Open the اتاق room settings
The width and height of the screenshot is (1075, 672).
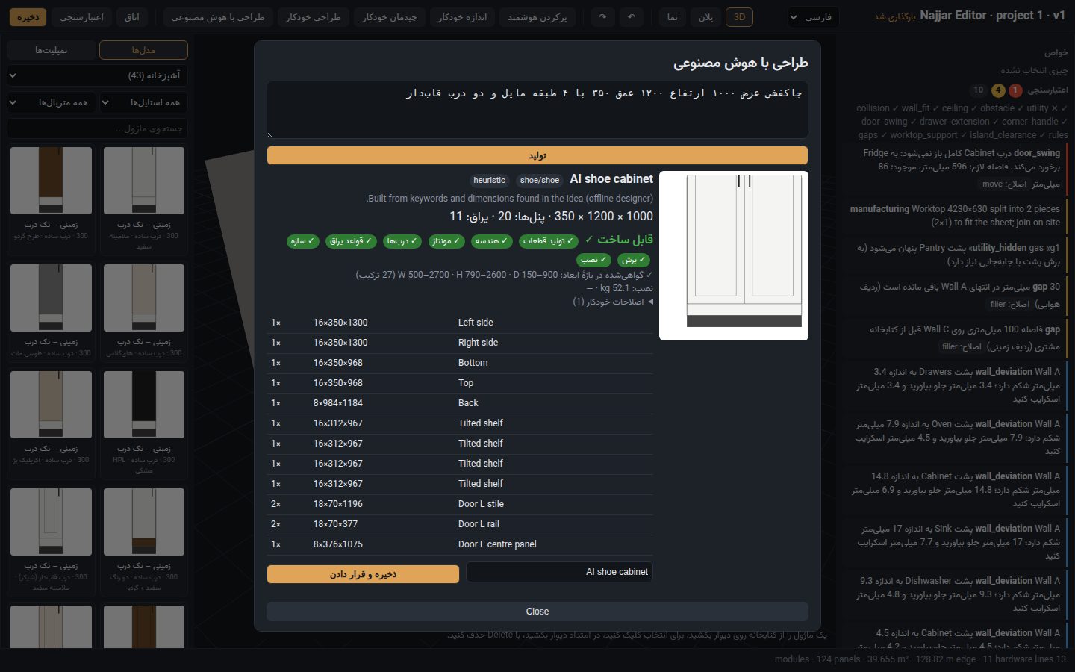click(x=132, y=17)
